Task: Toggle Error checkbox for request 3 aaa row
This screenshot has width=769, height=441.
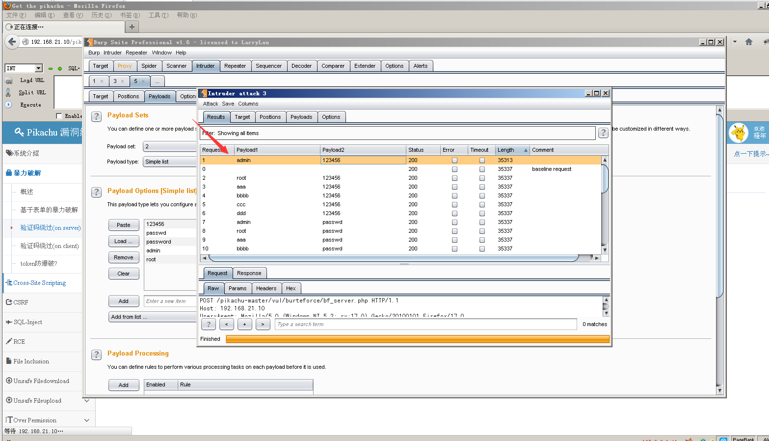Action: [x=454, y=187]
